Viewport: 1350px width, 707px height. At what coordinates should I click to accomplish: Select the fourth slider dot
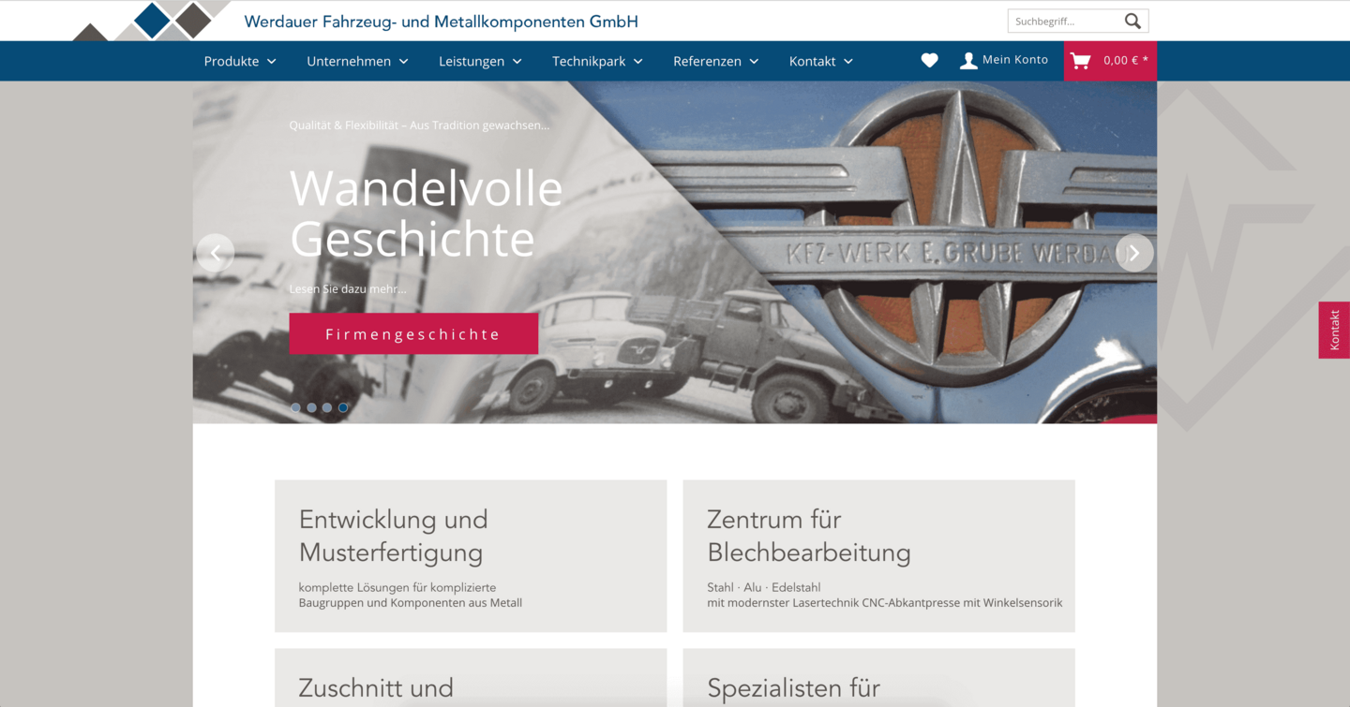click(343, 407)
